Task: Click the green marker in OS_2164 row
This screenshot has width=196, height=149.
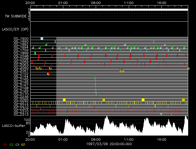Action: [x=95, y=76]
